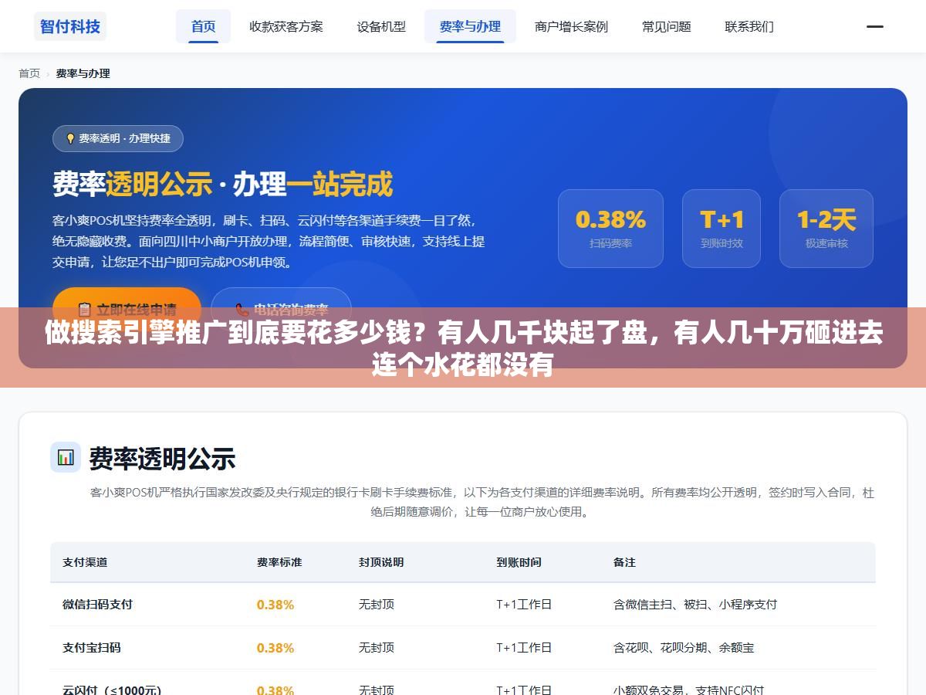
Task: Select the 云闪付 (≤1000元) row label
Action: (x=112, y=690)
